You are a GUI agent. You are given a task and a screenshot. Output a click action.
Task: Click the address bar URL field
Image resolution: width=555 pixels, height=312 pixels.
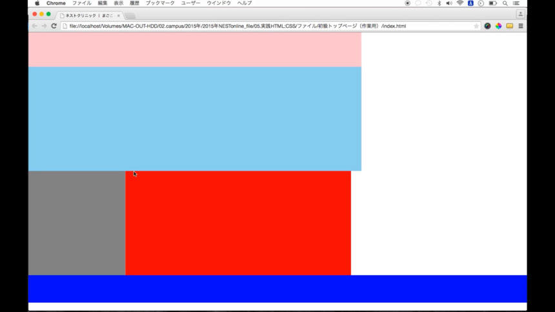[x=271, y=26]
